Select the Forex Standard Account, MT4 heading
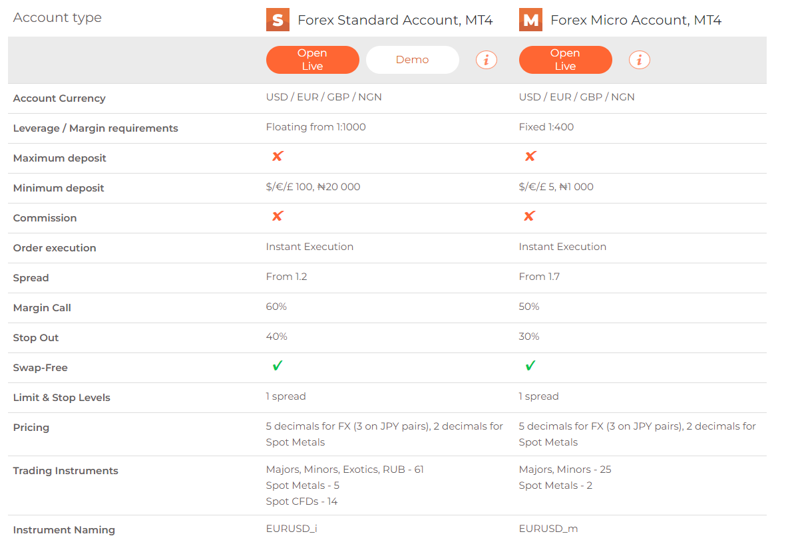The image size is (794, 544). [395, 20]
